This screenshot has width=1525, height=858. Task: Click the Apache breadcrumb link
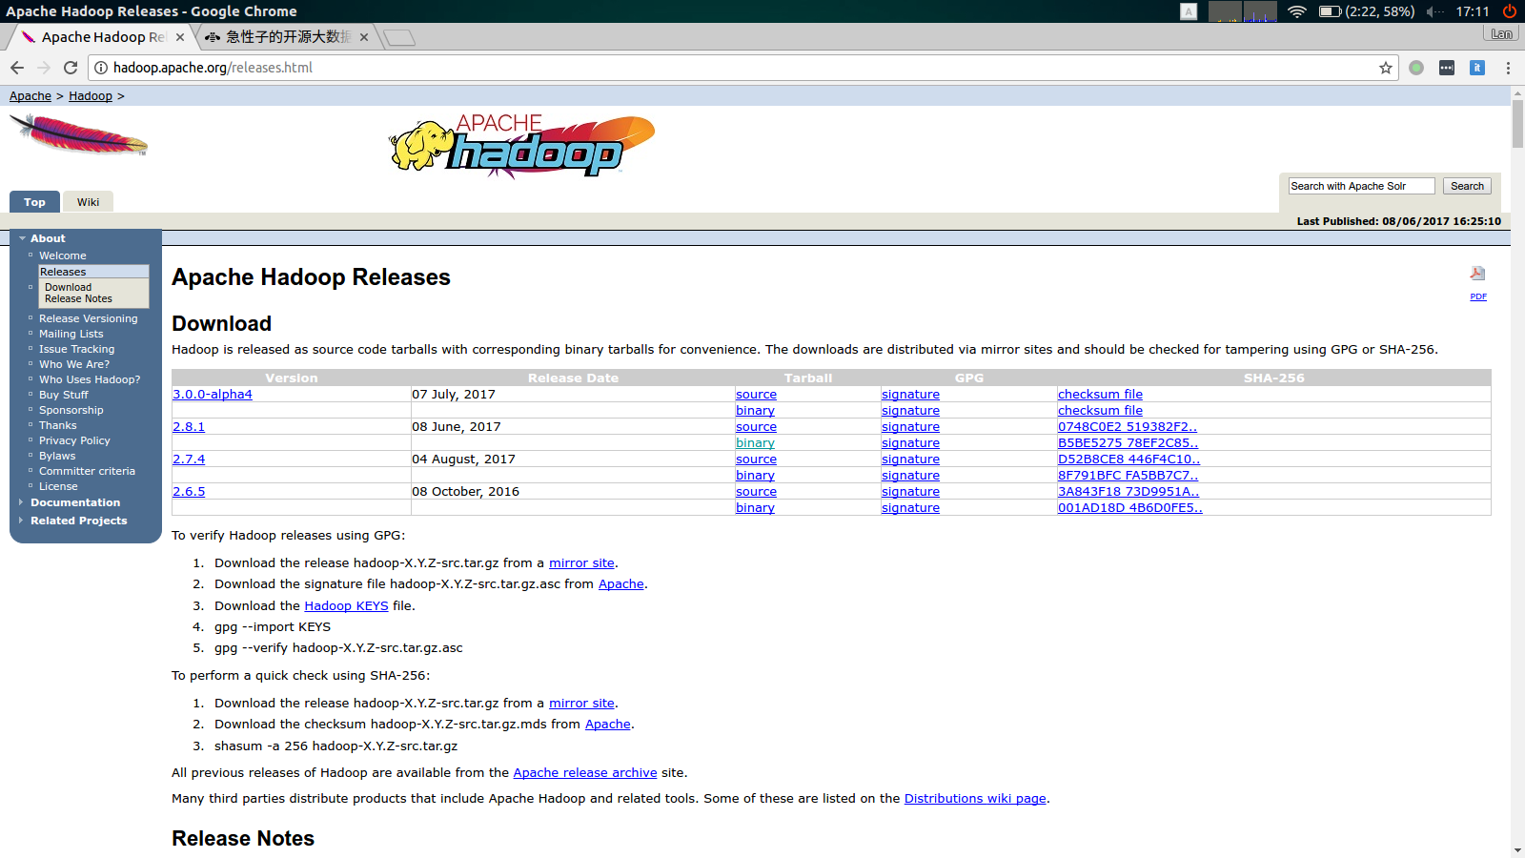(30, 96)
